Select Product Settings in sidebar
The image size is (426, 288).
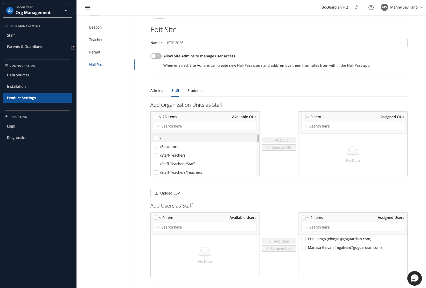point(38,98)
